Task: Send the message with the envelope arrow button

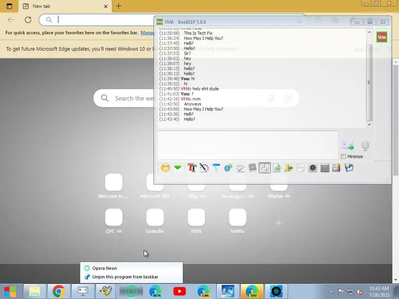Action: (348, 146)
